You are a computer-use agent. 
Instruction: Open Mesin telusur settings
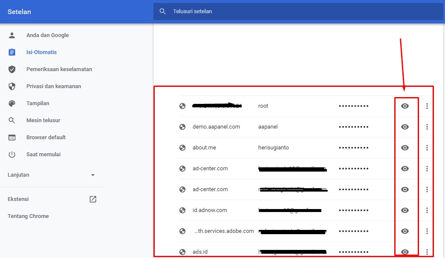(43, 120)
